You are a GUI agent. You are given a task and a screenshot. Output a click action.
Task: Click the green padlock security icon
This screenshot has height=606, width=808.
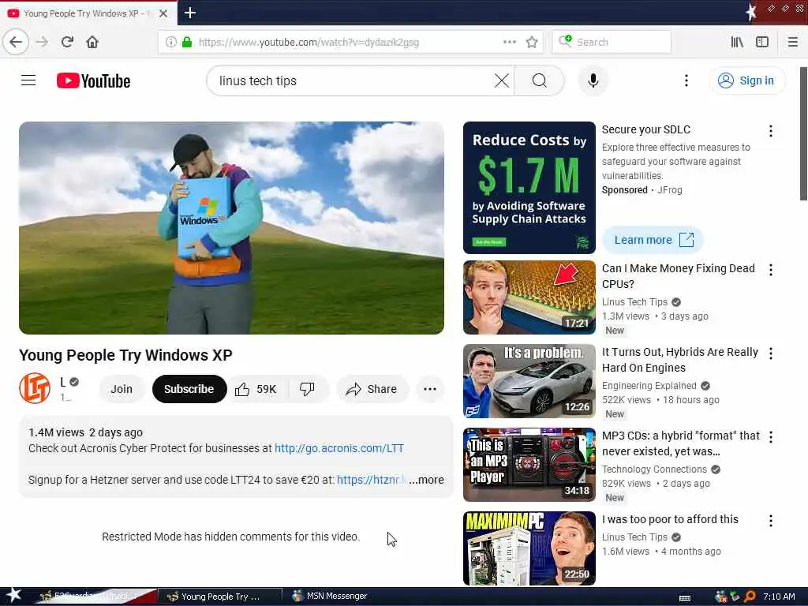187,43
